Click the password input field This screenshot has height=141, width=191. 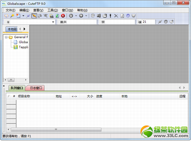[120, 22]
